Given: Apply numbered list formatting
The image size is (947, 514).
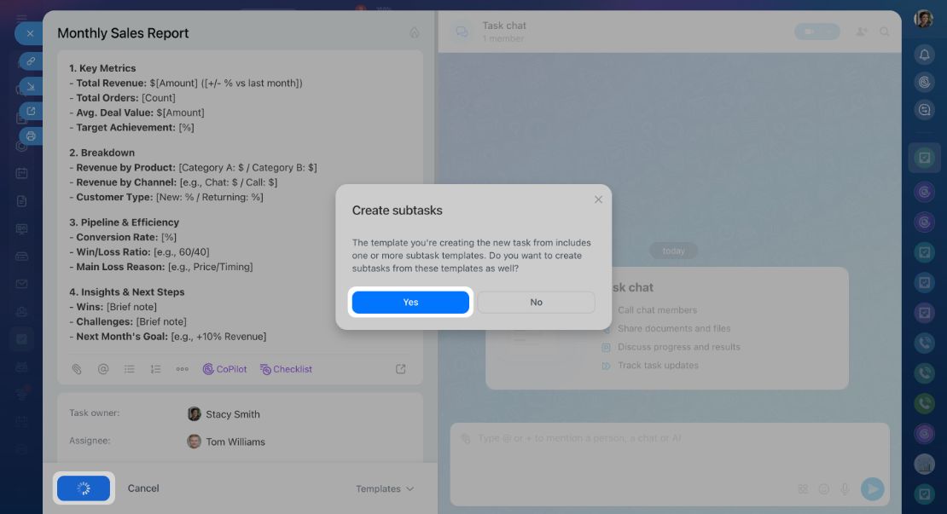Looking at the screenshot, I should pyautogui.click(x=156, y=369).
